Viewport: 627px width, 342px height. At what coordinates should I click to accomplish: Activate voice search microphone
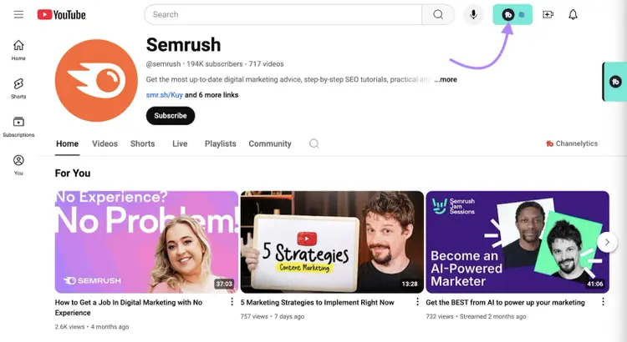(x=473, y=15)
